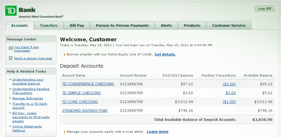The height and width of the screenshot is (137, 281).
Task: Open the Transfers tab
Action: (49, 26)
